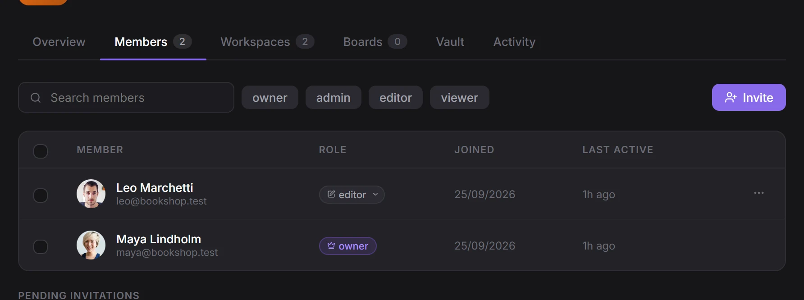
Task: Click the Invite button
Action: (749, 97)
